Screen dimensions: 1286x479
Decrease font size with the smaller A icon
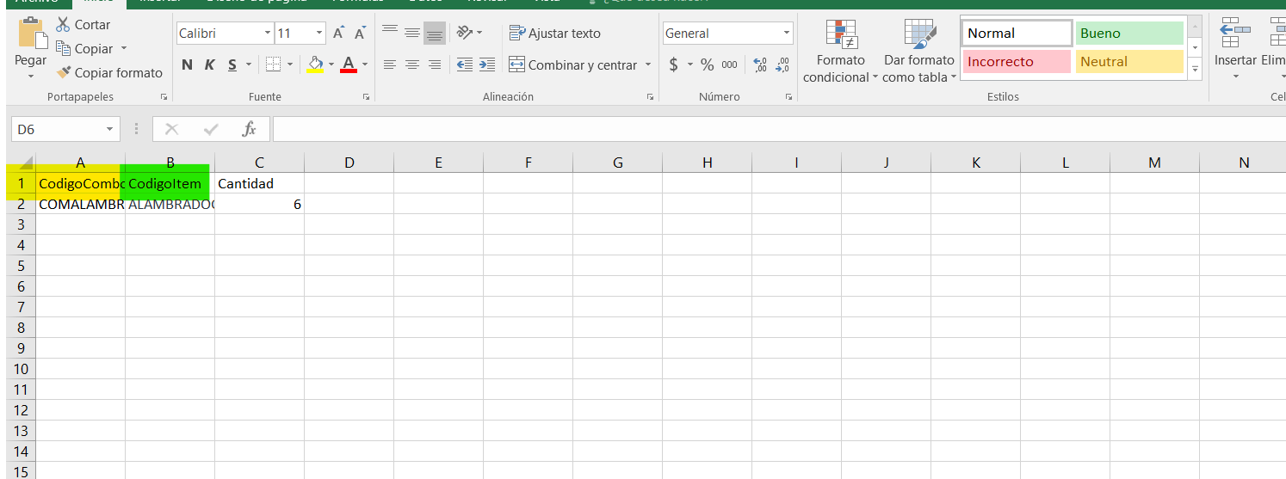click(361, 34)
